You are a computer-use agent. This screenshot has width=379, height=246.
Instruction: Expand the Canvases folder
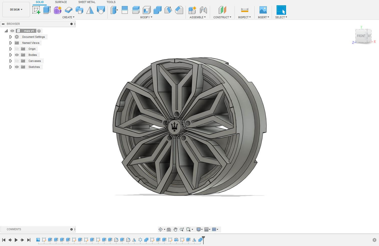point(11,61)
